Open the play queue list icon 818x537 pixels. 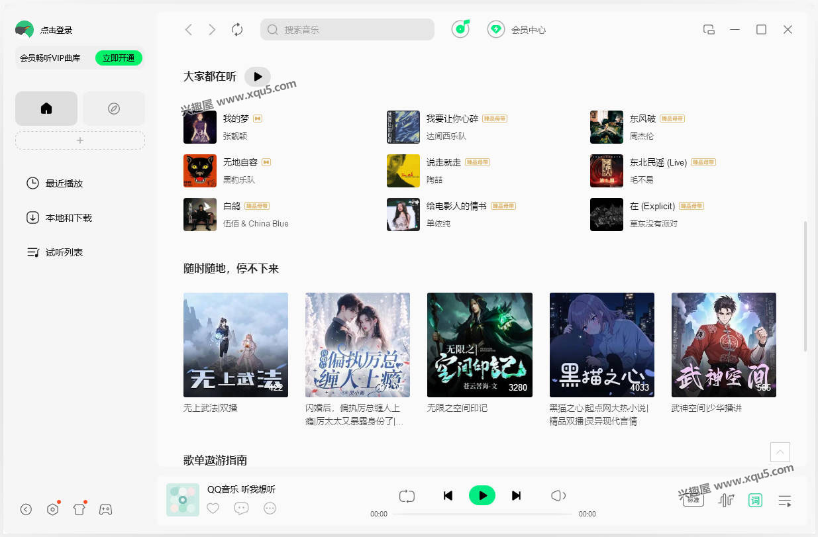(785, 501)
